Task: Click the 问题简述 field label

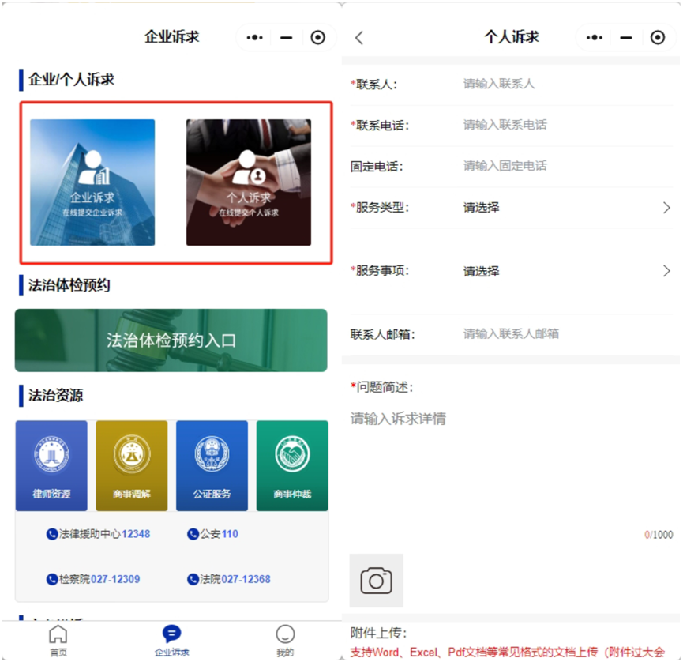Action: [x=382, y=387]
